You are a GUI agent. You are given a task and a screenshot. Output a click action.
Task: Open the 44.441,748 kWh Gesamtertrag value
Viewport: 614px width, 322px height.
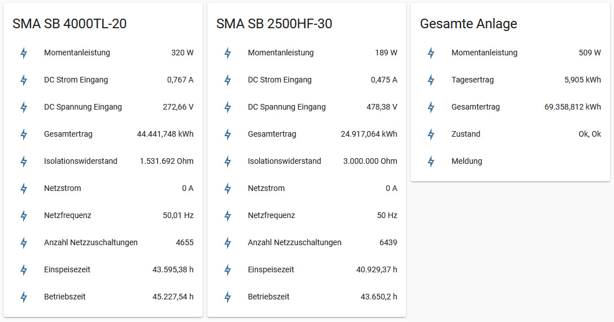pyautogui.click(x=165, y=134)
